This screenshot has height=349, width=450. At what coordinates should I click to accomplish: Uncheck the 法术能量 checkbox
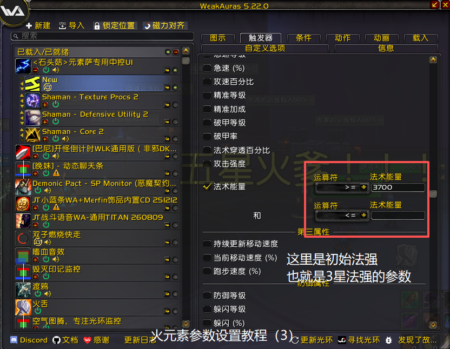click(x=207, y=187)
